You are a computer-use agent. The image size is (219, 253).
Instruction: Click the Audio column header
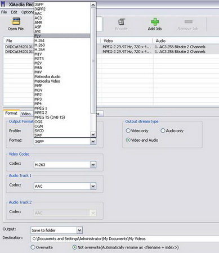pos(186,41)
